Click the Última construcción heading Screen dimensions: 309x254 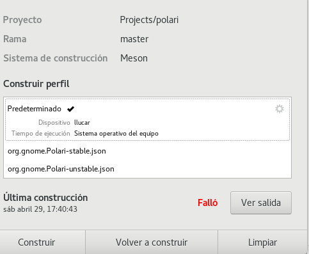click(45, 198)
